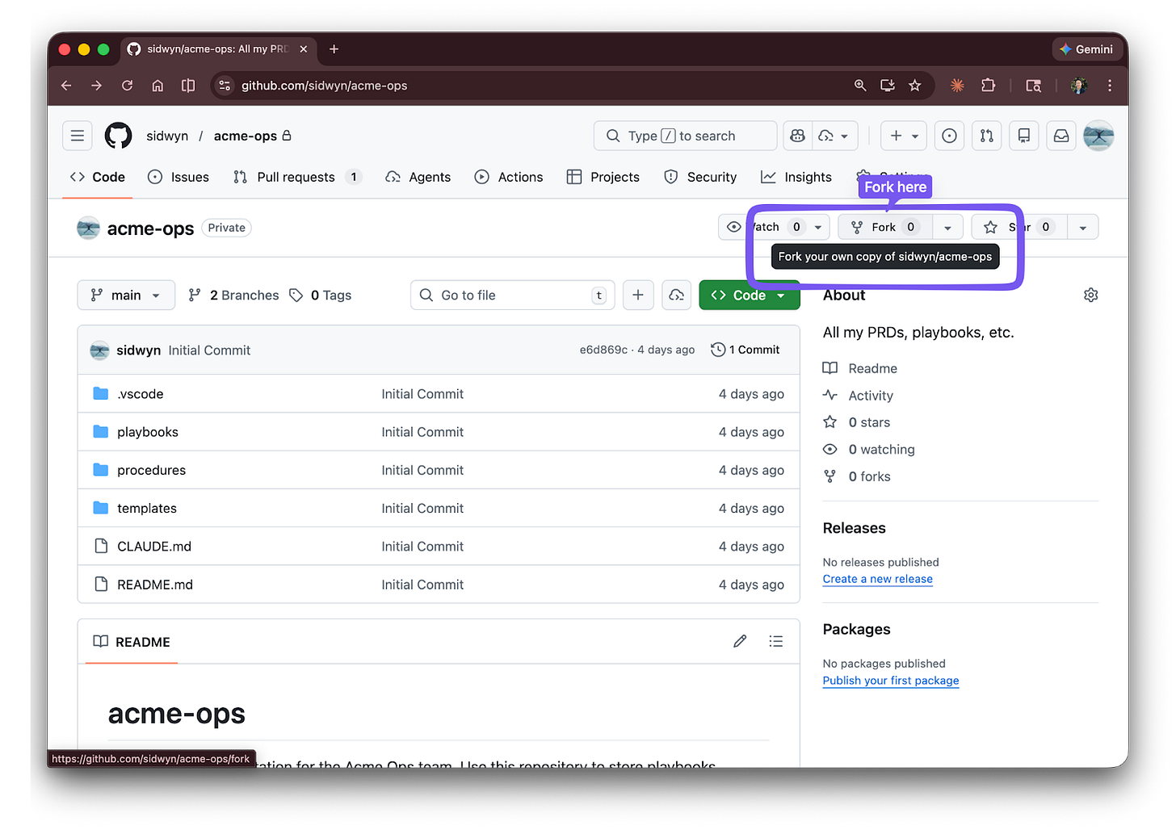Viewport: 1176px width, 830px height.
Task: Open the repositories icon in header
Action: 1024,136
